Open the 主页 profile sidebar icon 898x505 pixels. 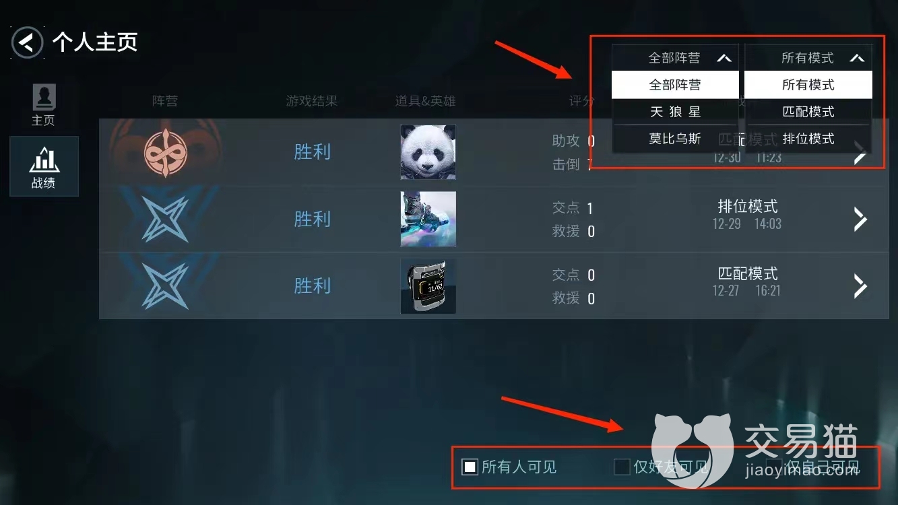[x=44, y=106]
